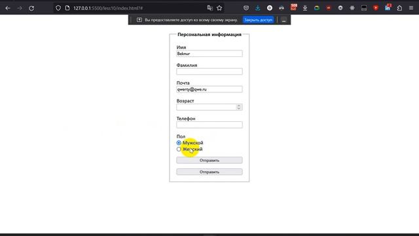Open the white downloads arrow icon
Image resolution: width=419 pixels, height=236 pixels.
[305, 8]
